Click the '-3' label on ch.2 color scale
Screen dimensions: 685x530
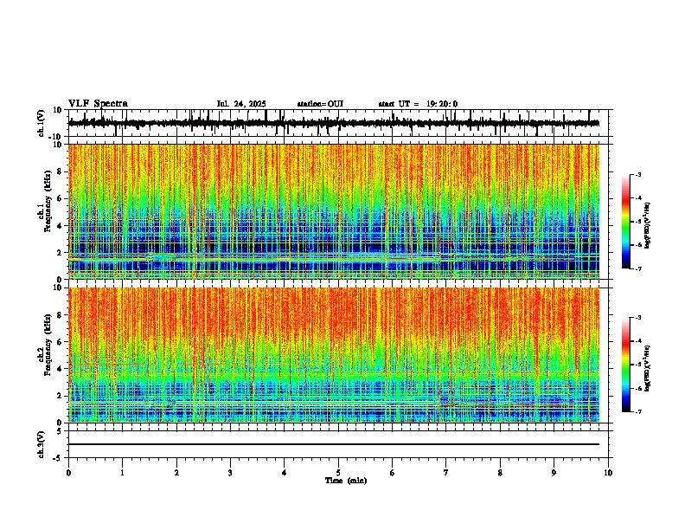638,318
